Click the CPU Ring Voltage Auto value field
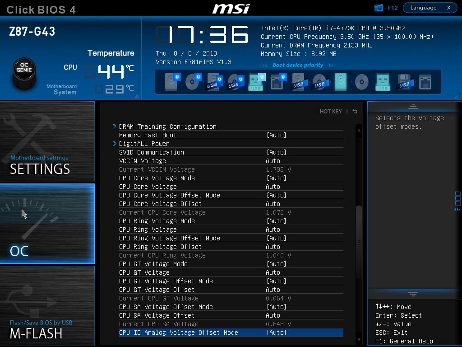Viewport: 462px width, 347px height. pos(273,229)
